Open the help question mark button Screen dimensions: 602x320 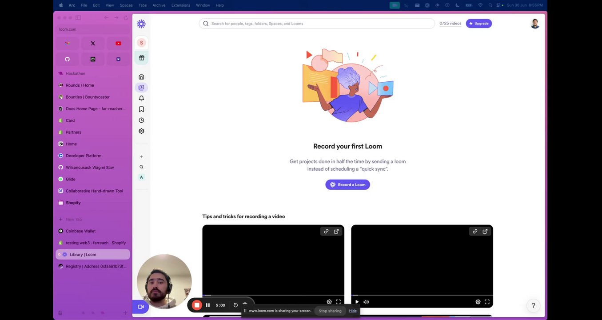click(x=533, y=305)
